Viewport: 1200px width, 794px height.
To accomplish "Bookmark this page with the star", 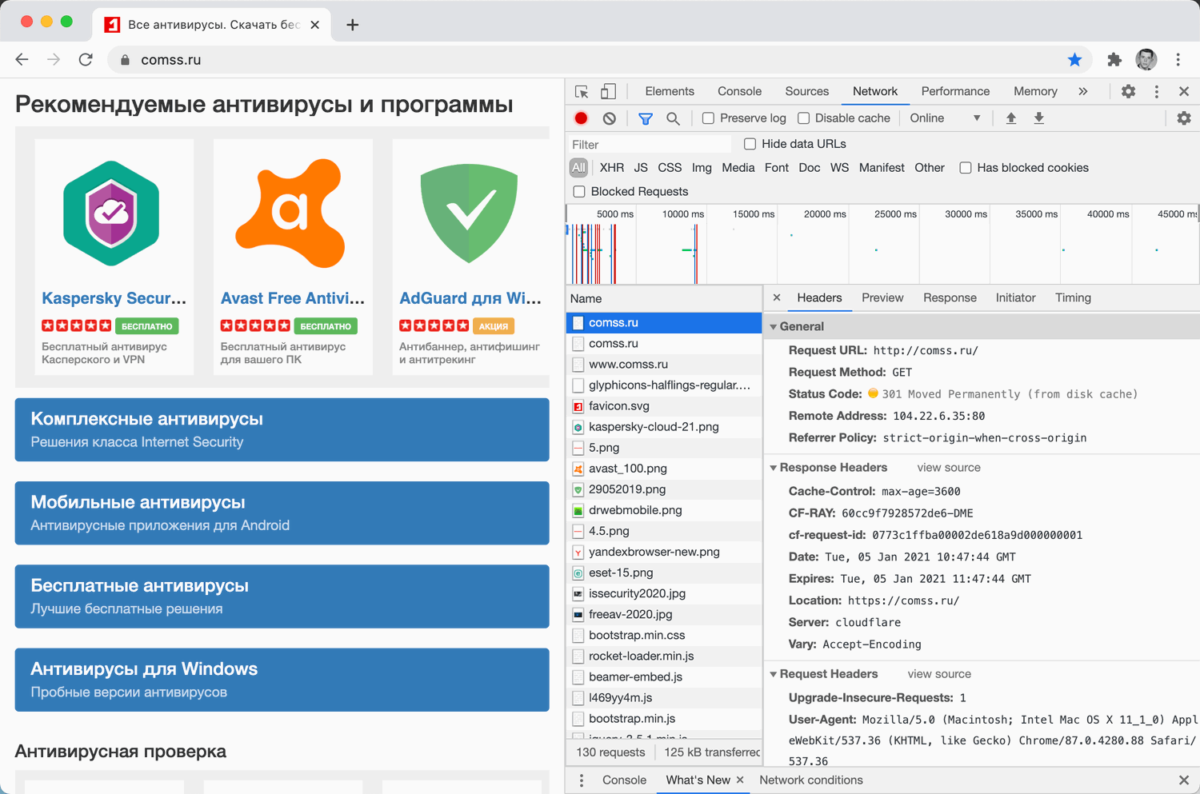I will pos(1074,60).
